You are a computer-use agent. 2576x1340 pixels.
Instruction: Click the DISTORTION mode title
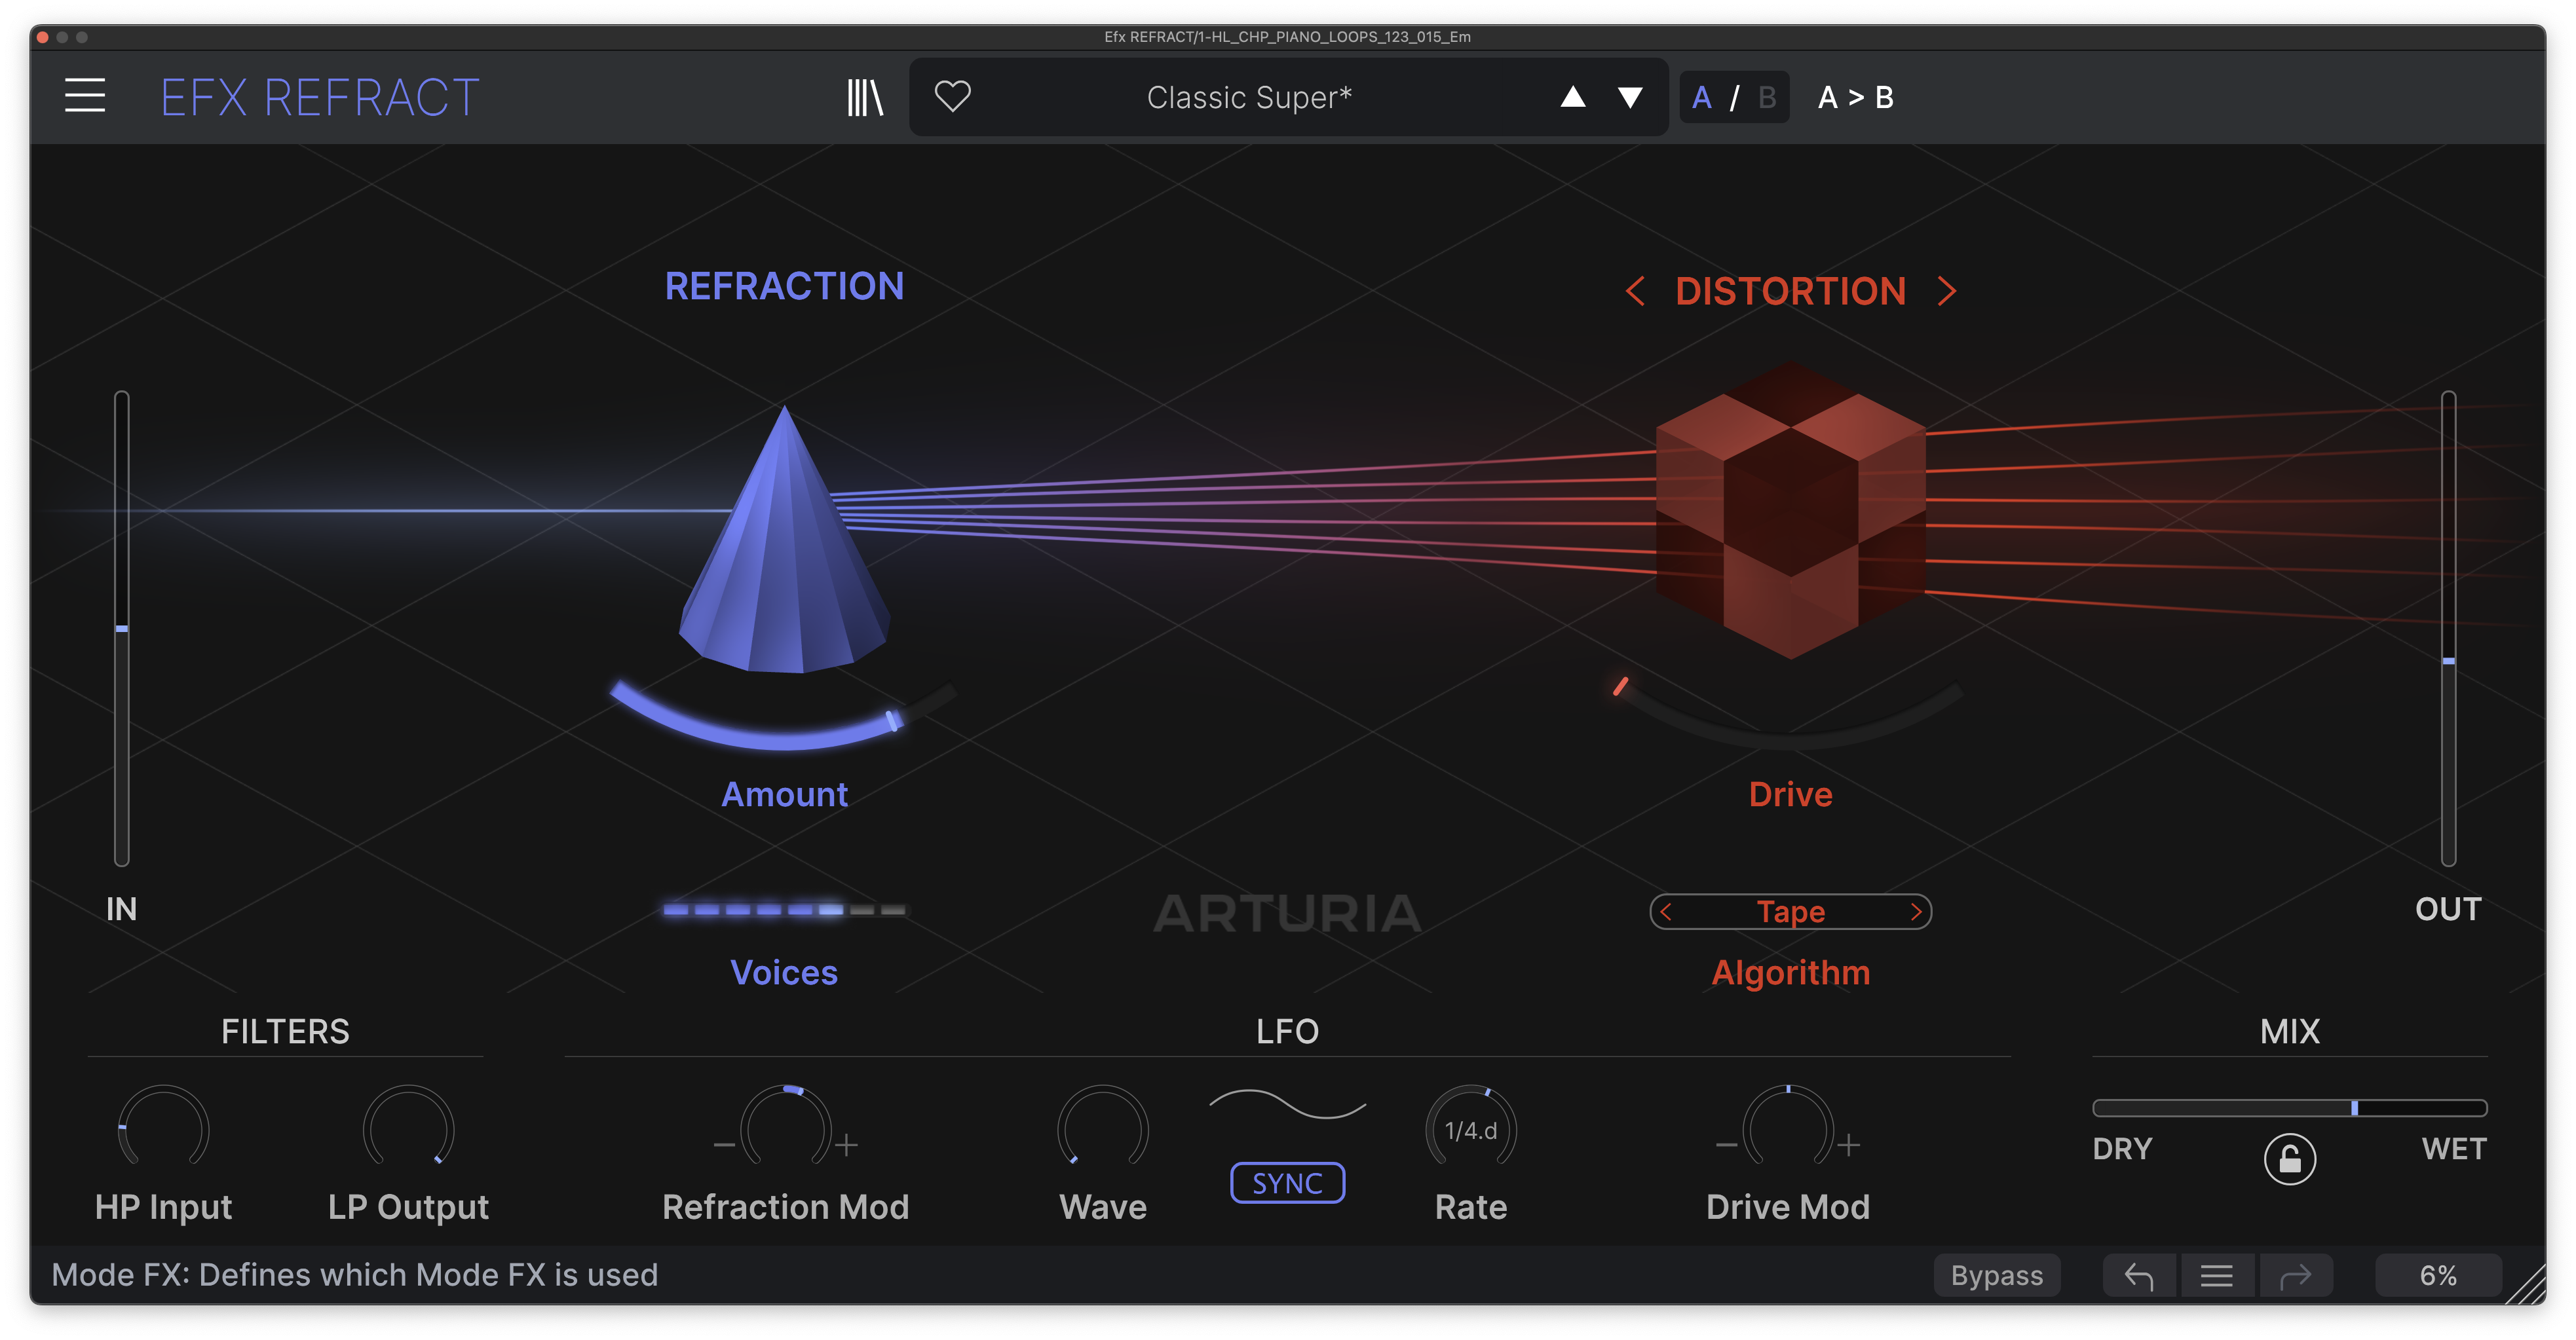(1790, 292)
